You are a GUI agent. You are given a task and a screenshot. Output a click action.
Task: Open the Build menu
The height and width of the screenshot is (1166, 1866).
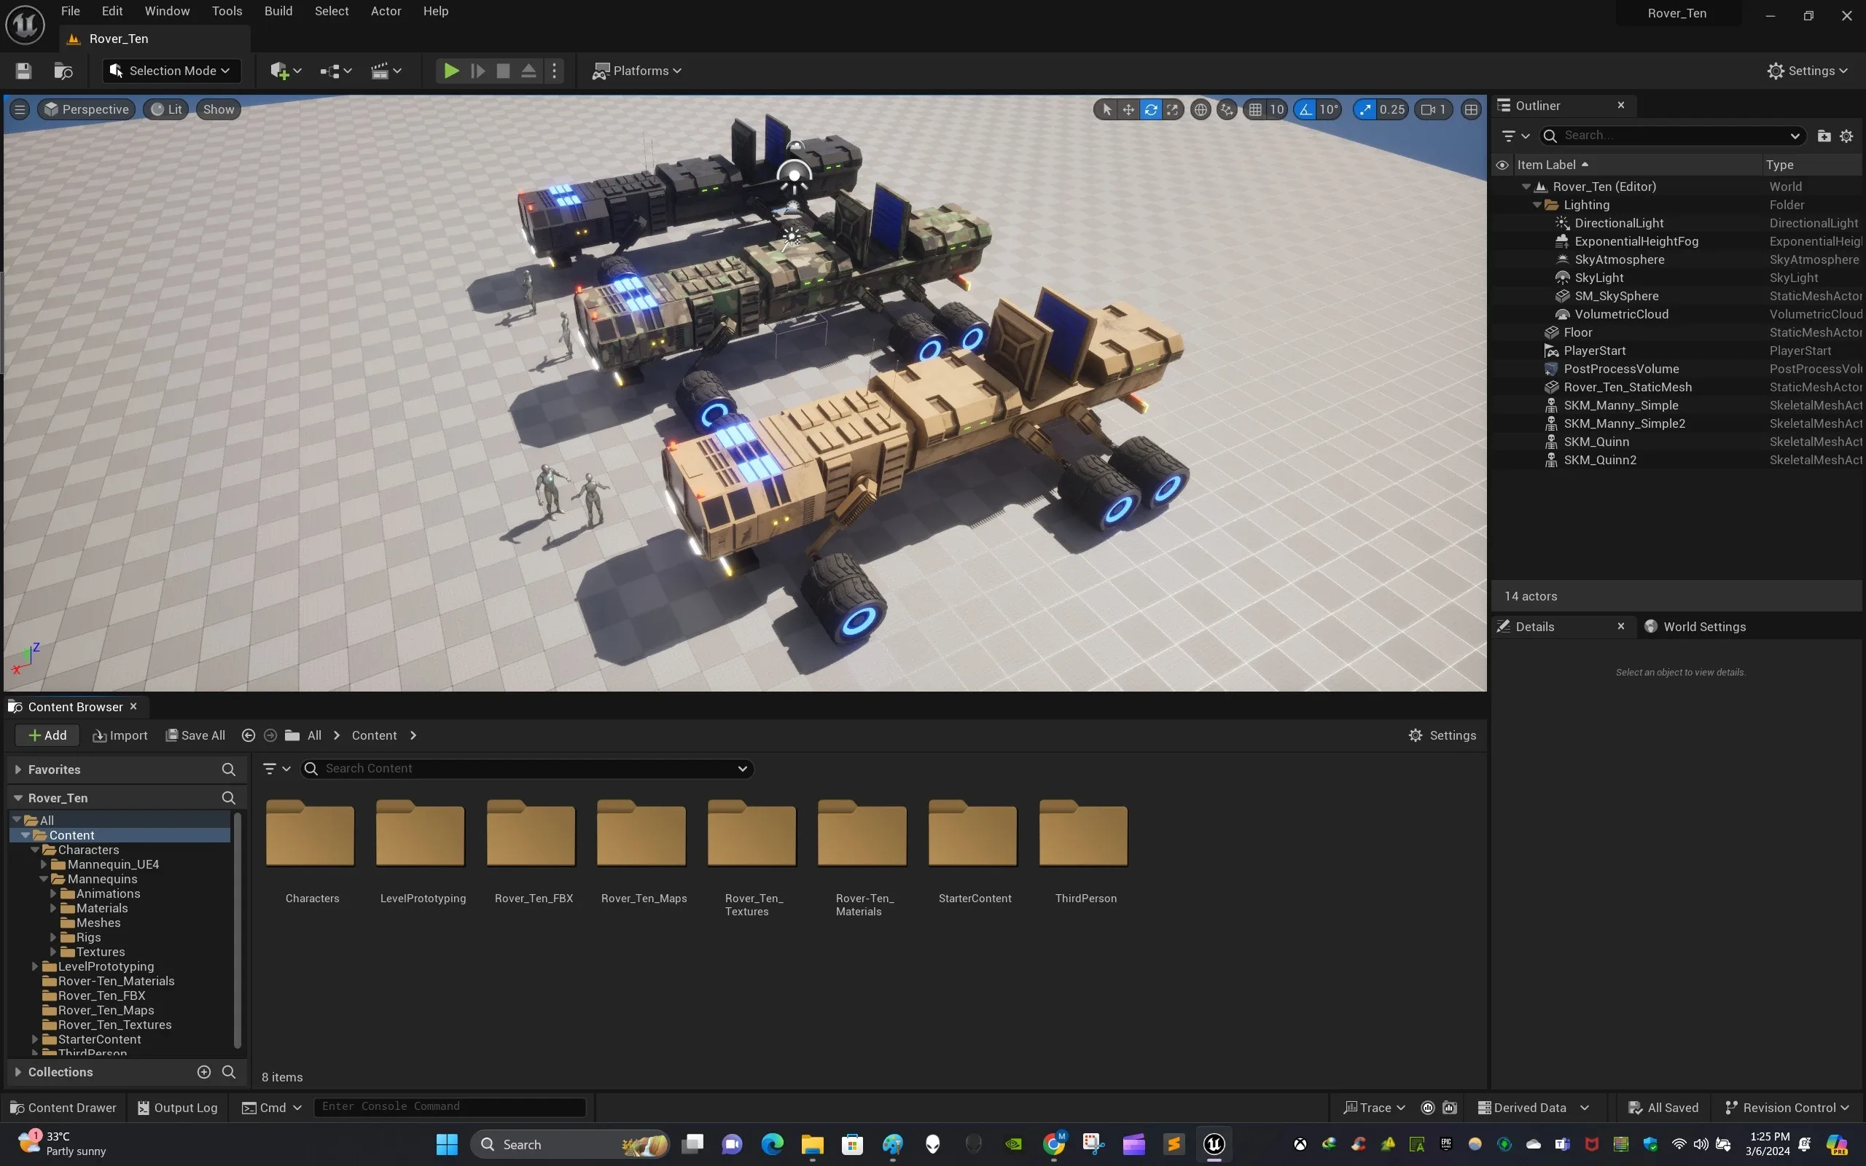(278, 11)
